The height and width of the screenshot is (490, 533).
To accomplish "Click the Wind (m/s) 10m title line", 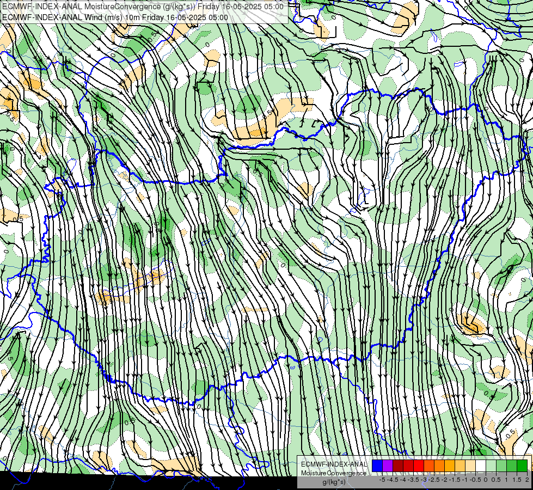I will pos(115,17).
